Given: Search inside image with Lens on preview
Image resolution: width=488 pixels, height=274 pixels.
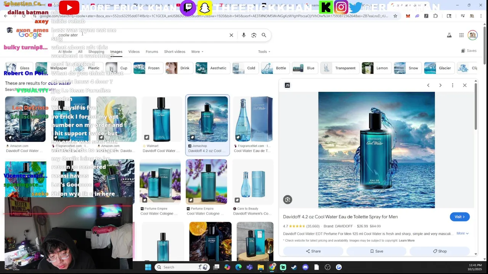Looking at the screenshot, I should click(287, 199).
